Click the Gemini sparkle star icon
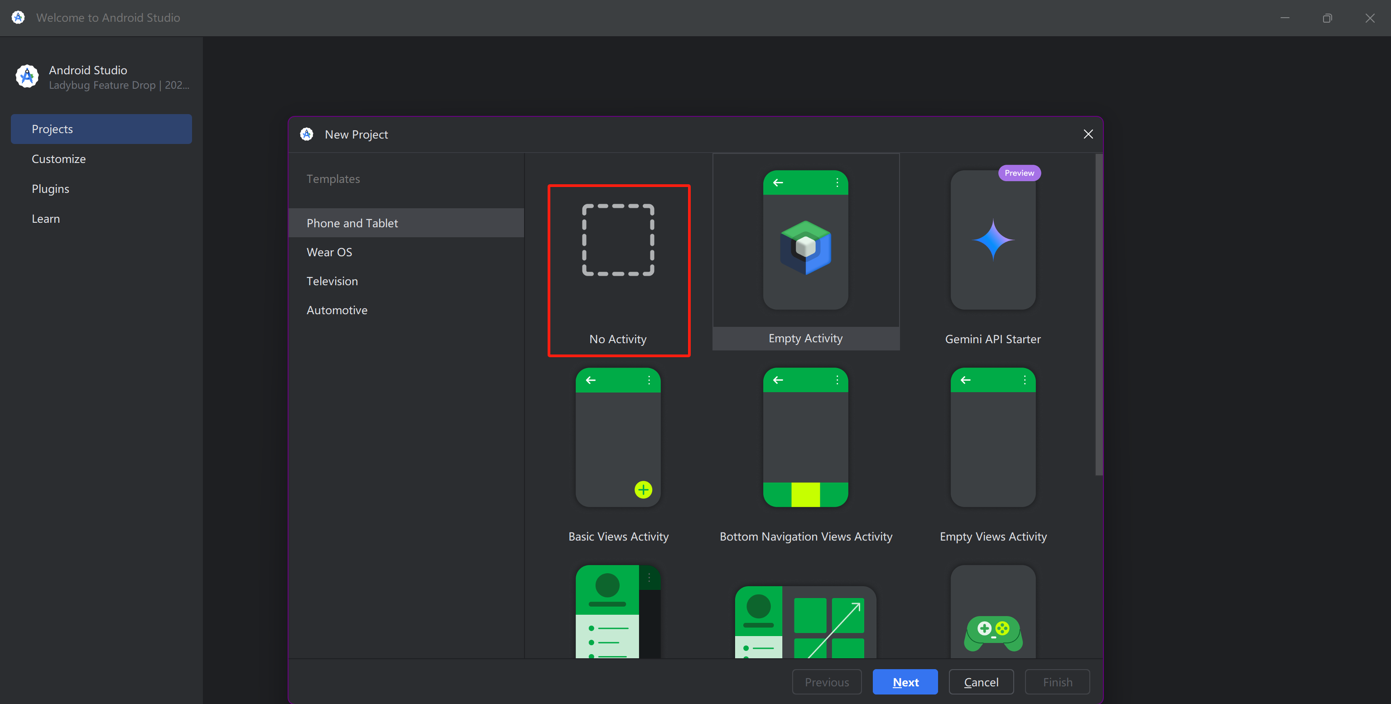The height and width of the screenshot is (704, 1391). [x=993, y=239]
